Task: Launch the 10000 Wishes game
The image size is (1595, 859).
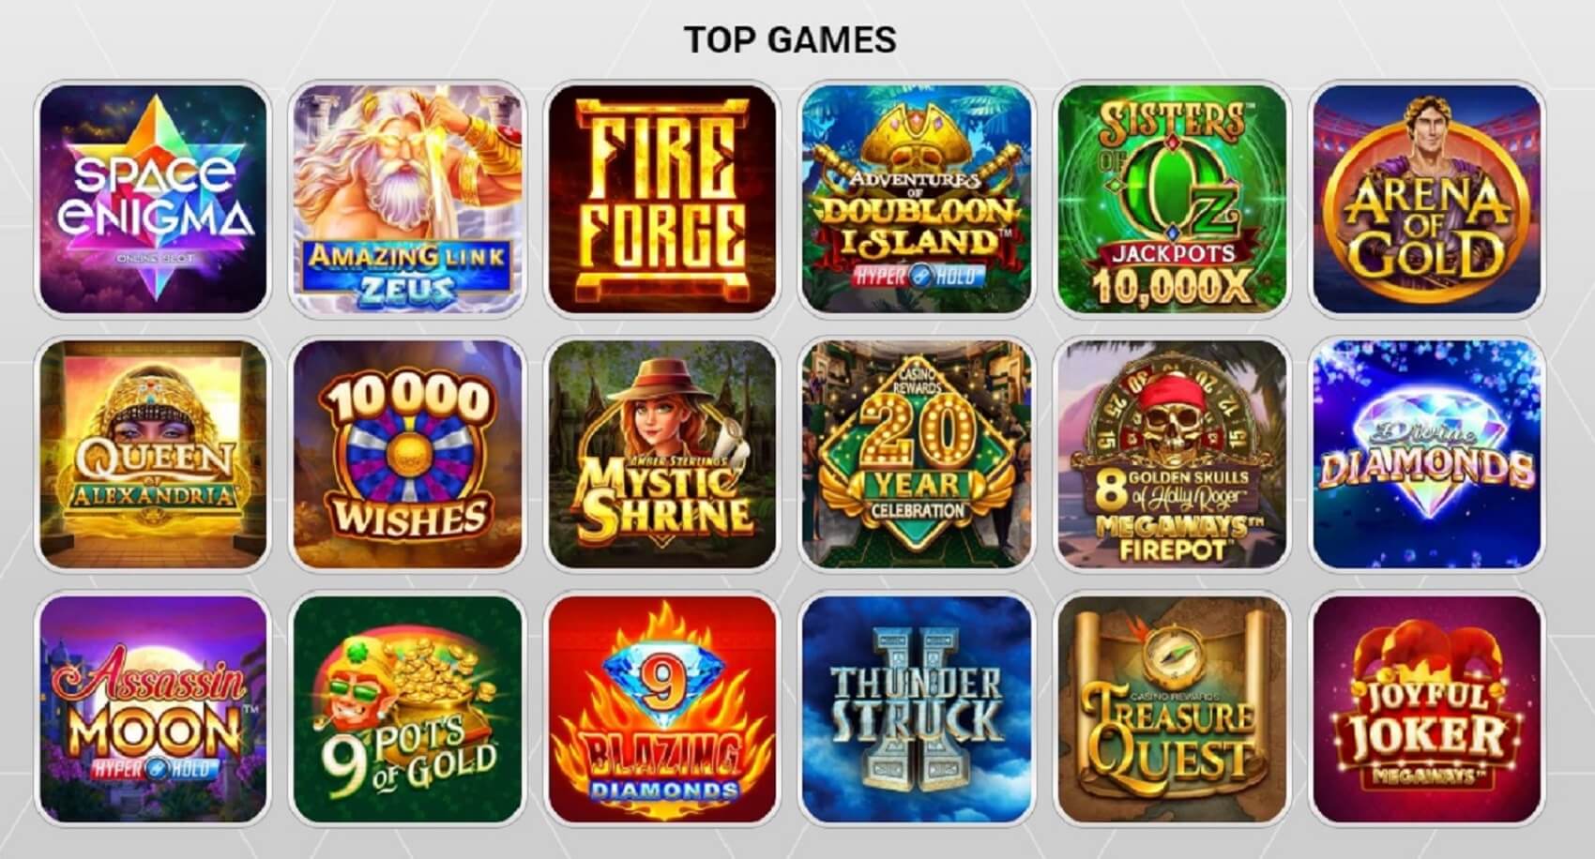Action: [x=407, y=454]
